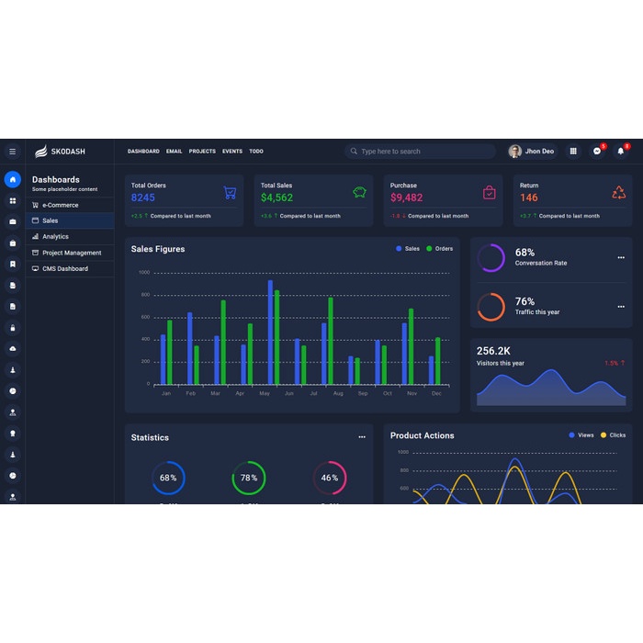Open the hamburger menu toggle
Viewport: 643px width, 643px height.
[x=13, y=152]
